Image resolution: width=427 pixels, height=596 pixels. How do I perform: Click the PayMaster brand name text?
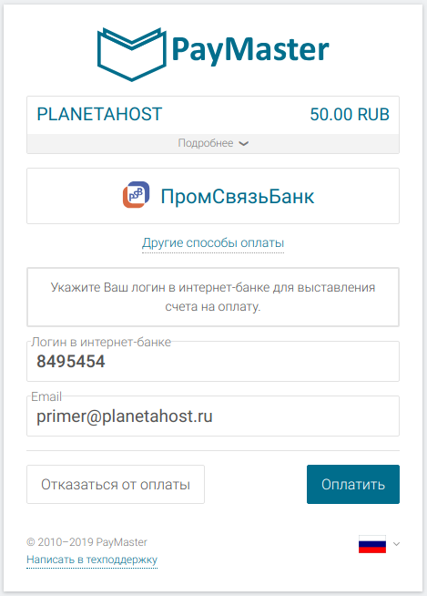pyautogui.click(x=250, y=50)
